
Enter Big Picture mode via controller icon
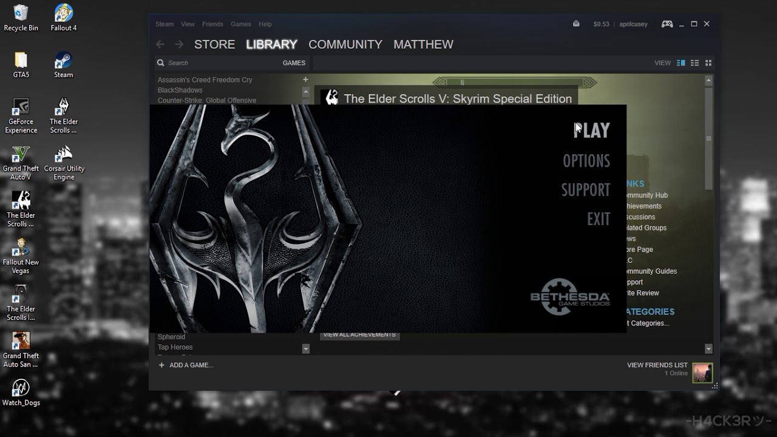coord(667,24)
